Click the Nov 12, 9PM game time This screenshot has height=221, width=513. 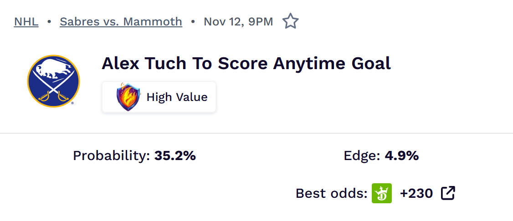[x=238, y=21]
